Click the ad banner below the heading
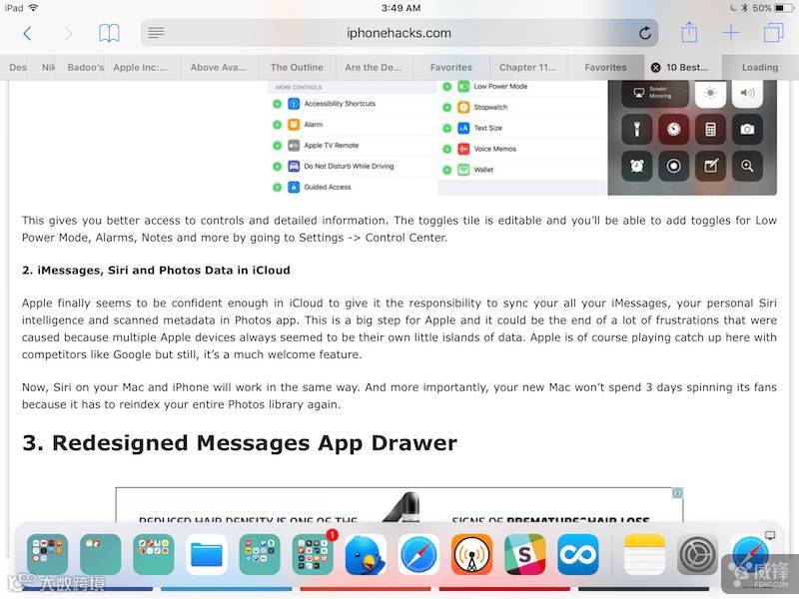Screen dimensions: 799x599 [399, 504]
